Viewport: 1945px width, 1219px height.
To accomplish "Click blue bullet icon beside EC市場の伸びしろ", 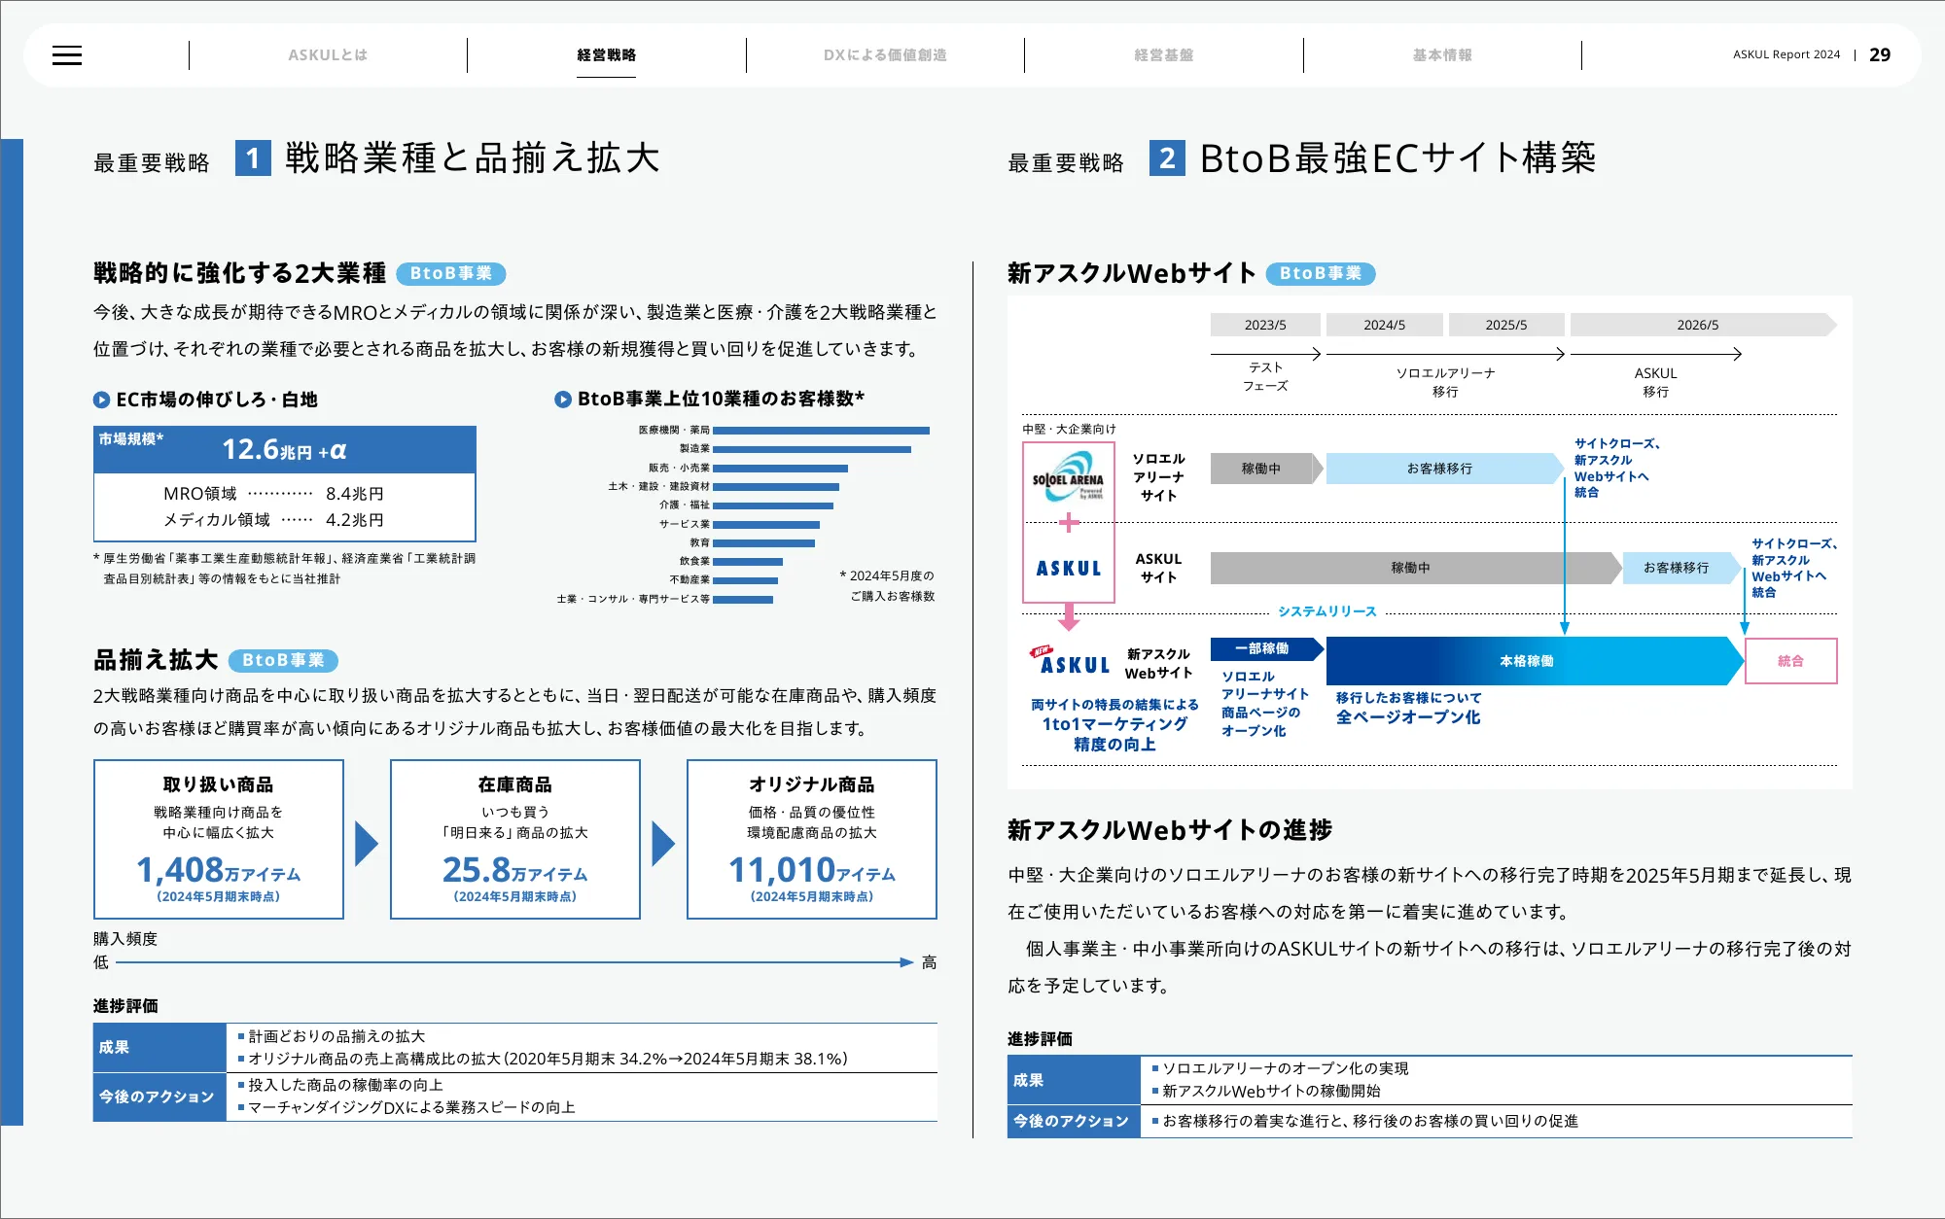I will [101, 400].
